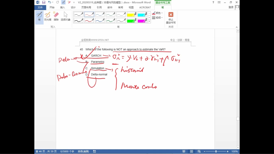Expand the pen gallery with the More arrow
Screen dimensions: 274x154
149,21
